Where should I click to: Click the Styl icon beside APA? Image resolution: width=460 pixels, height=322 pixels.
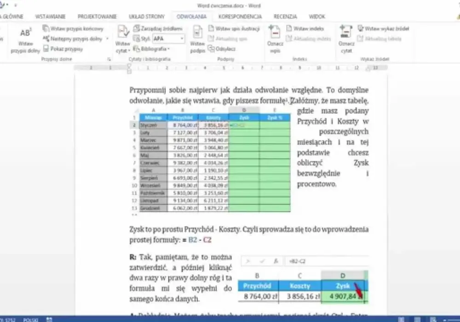click(136, 39)
